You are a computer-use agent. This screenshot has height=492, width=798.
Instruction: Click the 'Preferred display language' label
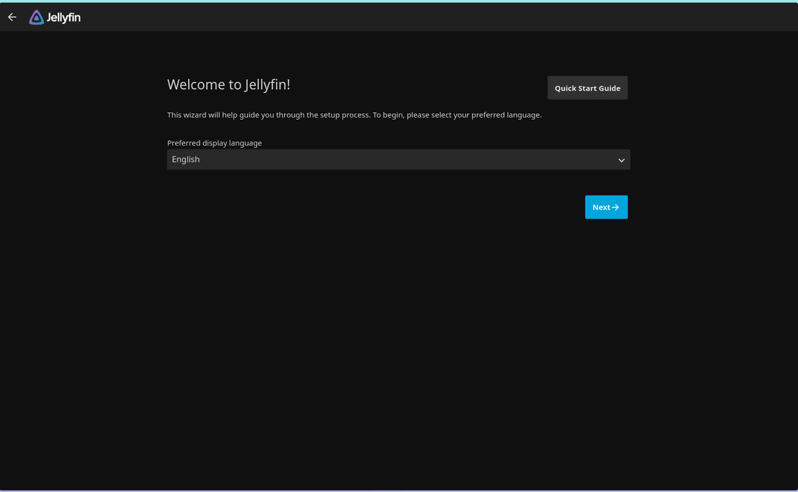coord(214,143)
